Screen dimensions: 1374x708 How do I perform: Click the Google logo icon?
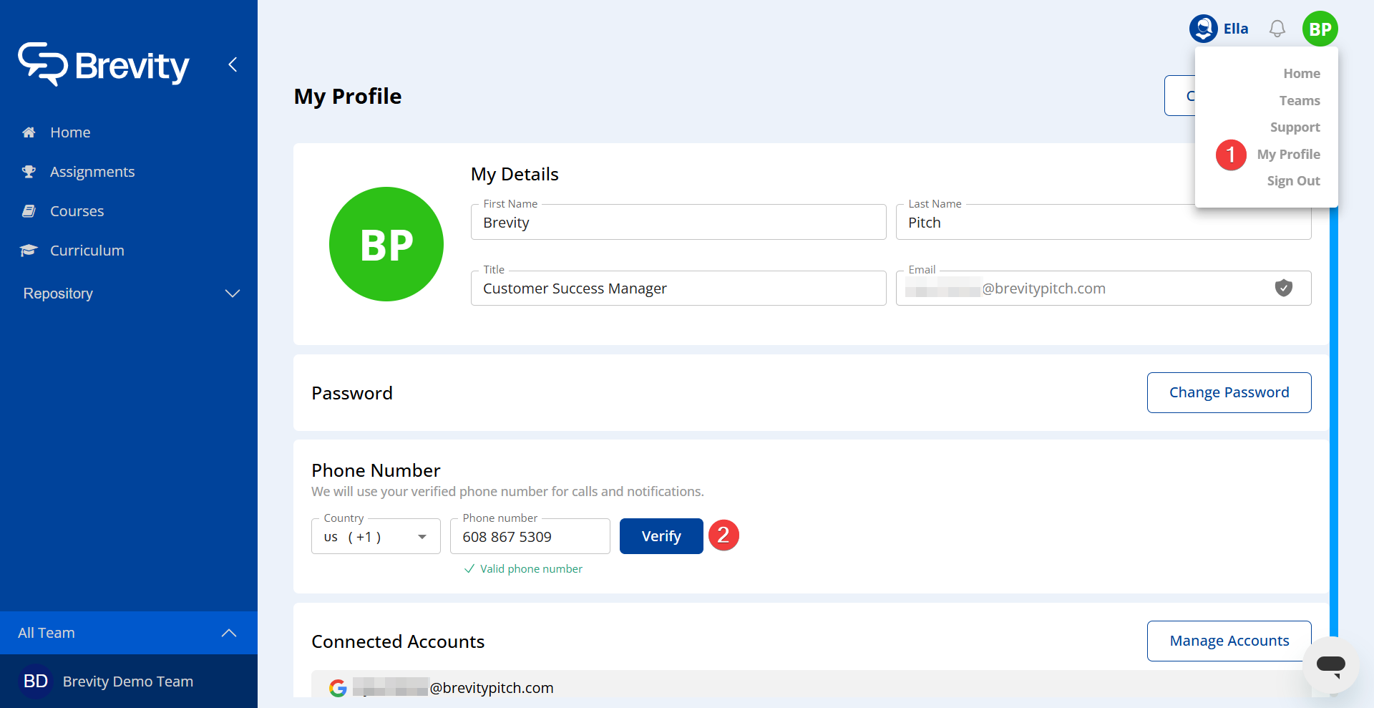click(x=338, y=688)
